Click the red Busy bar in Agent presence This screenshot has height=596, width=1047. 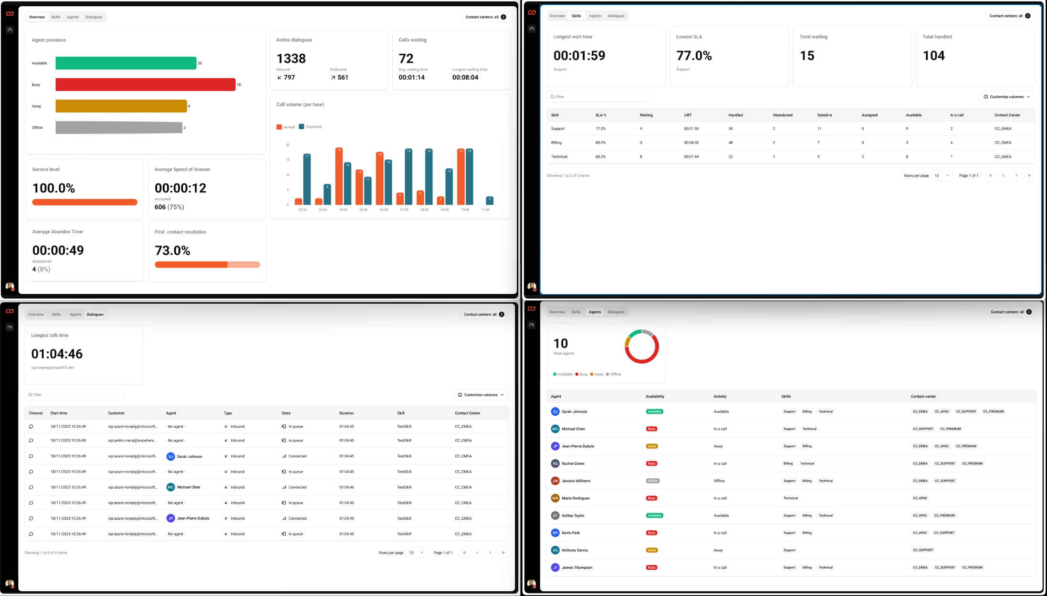[x=146, y=84]
